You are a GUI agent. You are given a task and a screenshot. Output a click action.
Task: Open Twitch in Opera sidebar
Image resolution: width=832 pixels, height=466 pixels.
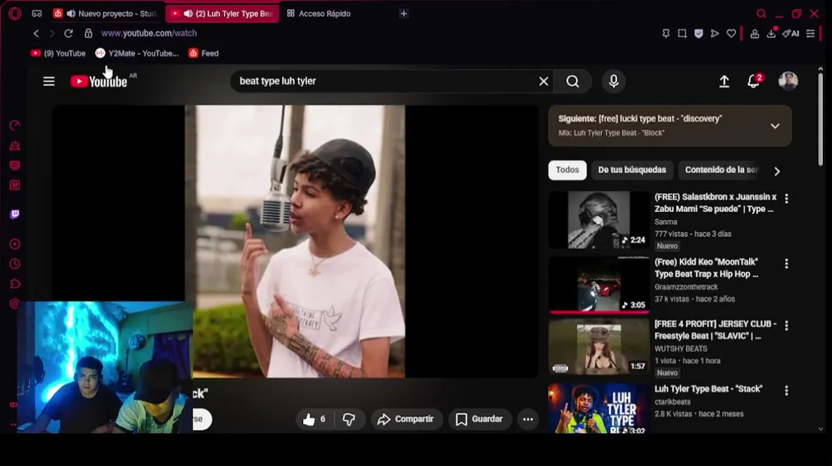click(x=15, y=214)
